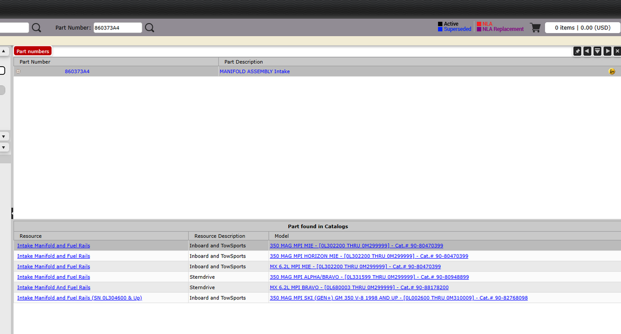Open MX 6.2L MPI BRAVO catalog link
The width and height of the screenshot is (621, 334).
tap(359, 288)
